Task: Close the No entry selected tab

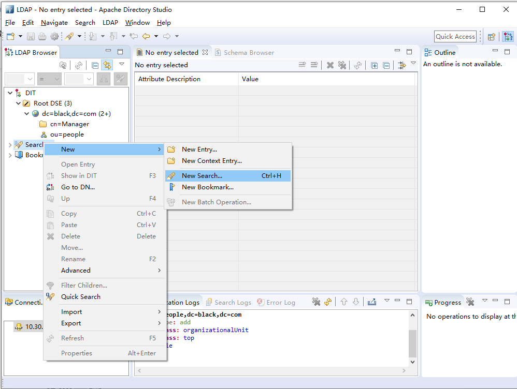Action: click(x=205, y=52)
